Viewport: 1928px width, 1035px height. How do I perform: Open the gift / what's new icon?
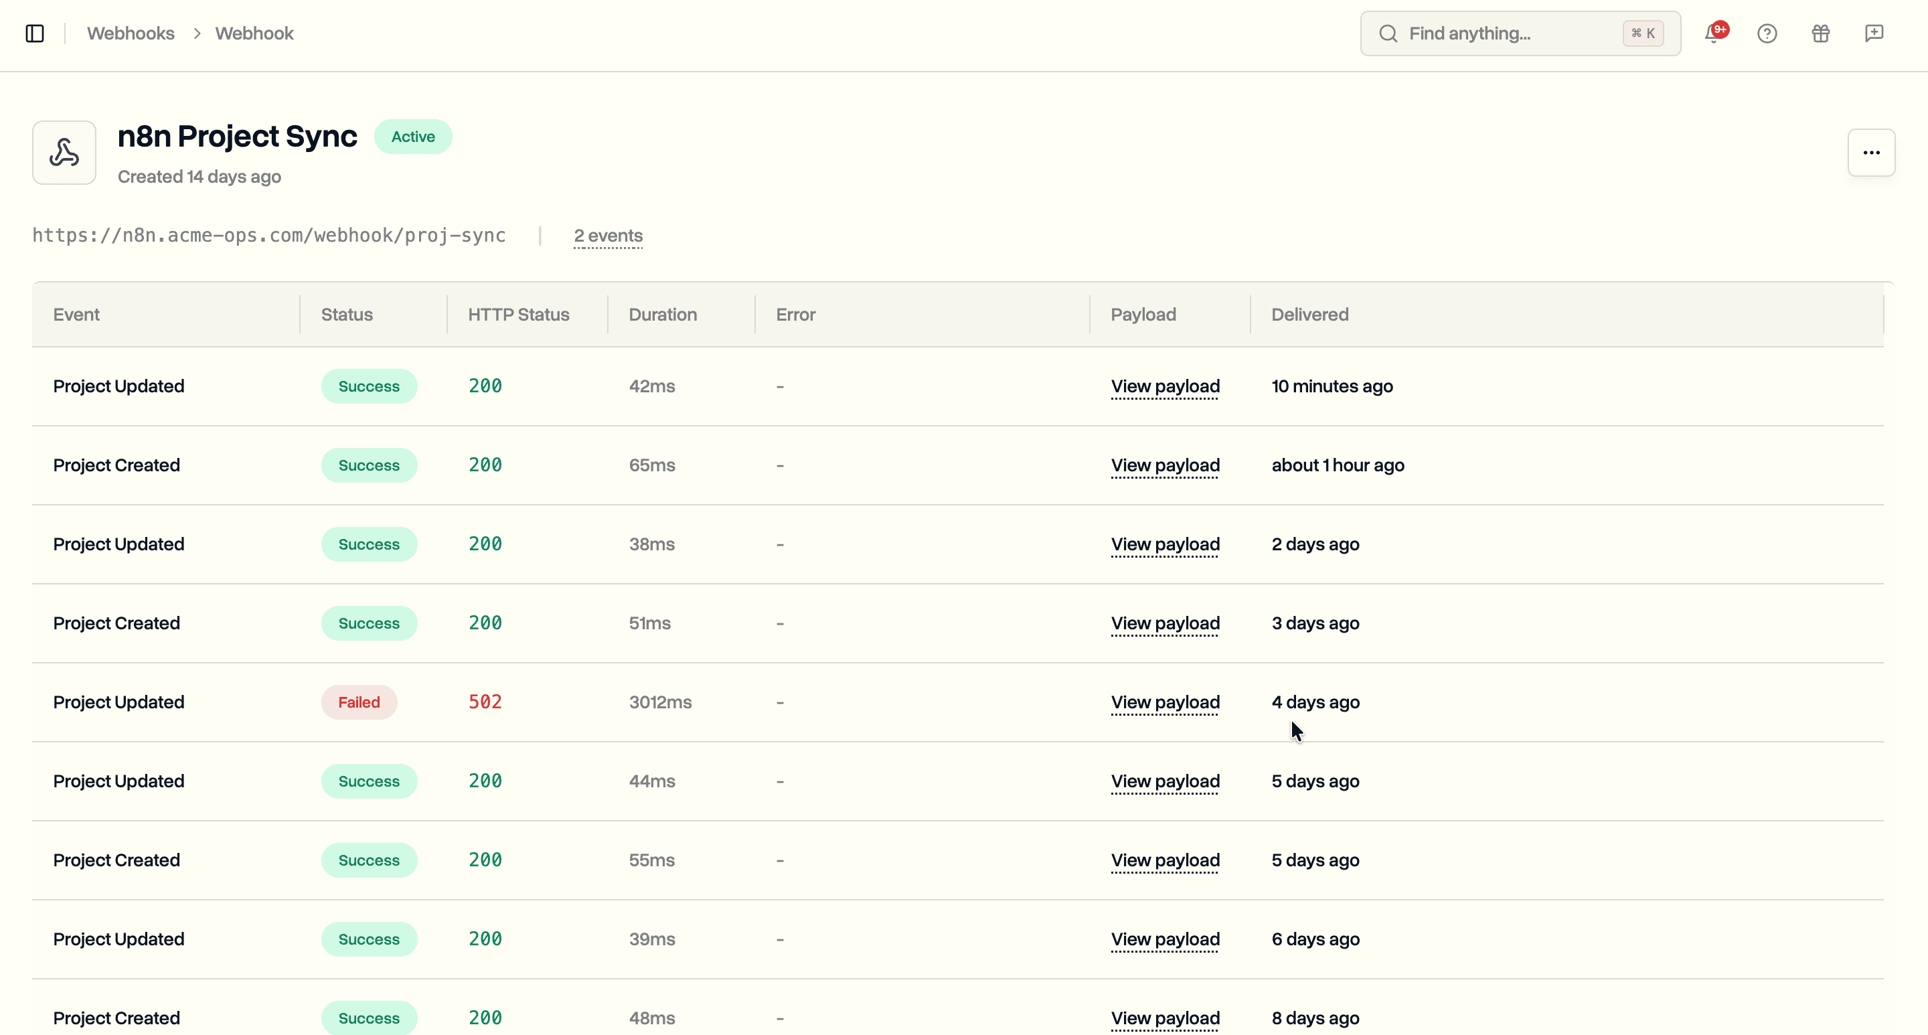pyautogui.click(x=1820, y=33)
